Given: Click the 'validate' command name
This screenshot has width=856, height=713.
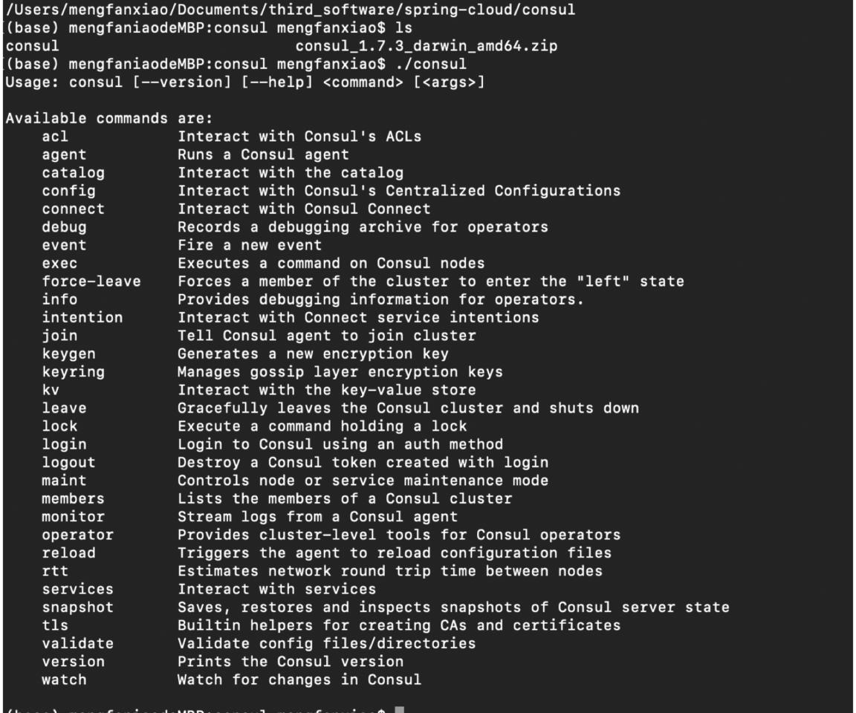Looking at the screenshot, I should (77, 643).
